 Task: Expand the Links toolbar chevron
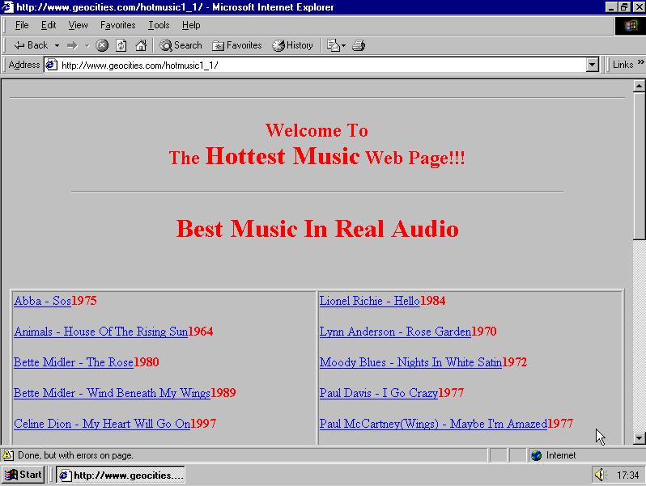tap(640, 62)
